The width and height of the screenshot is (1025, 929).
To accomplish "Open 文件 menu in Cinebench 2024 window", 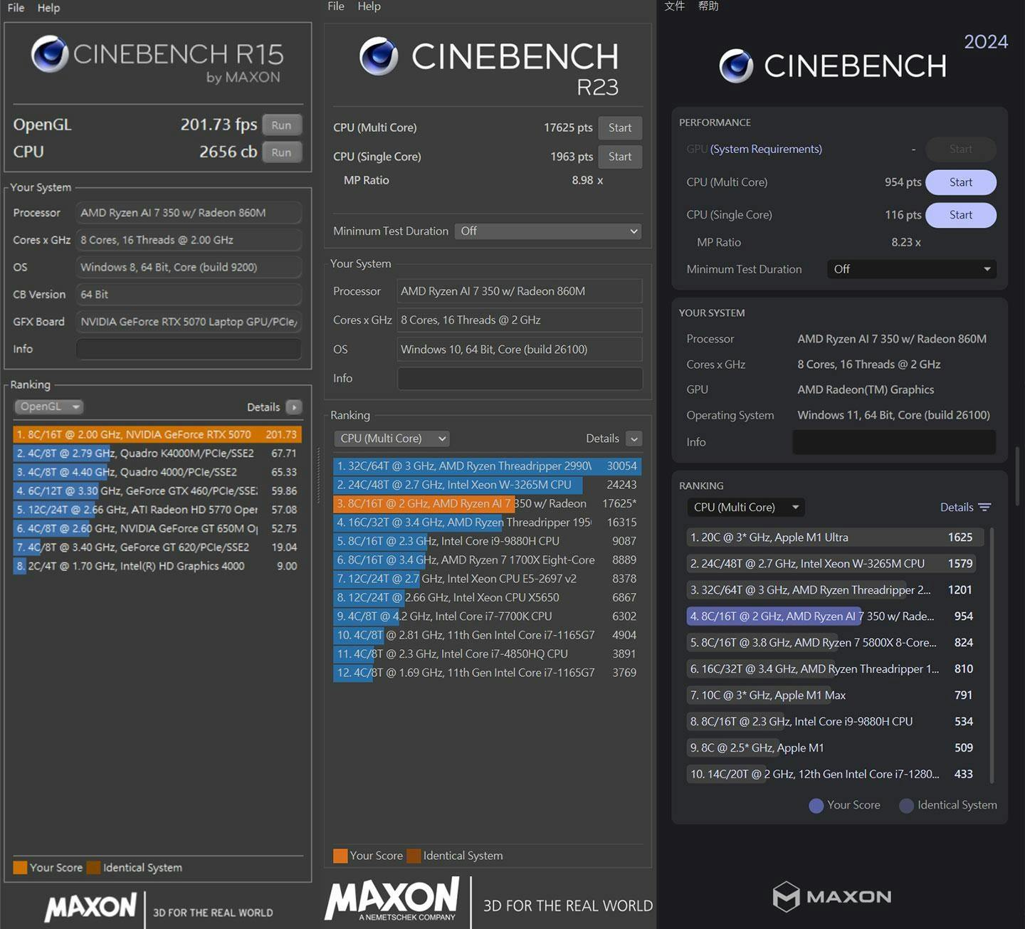I will click(674, 6).
